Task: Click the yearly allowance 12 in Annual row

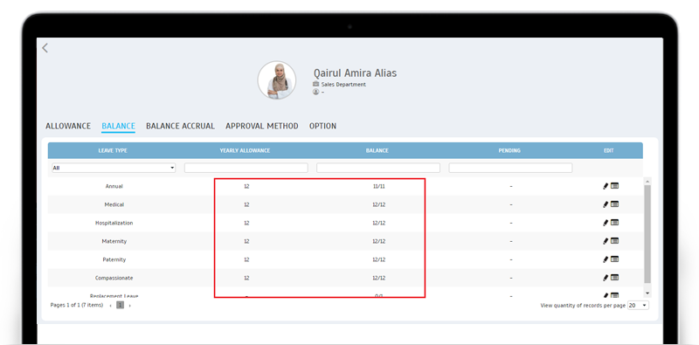Action: click(x=246, y=186)
